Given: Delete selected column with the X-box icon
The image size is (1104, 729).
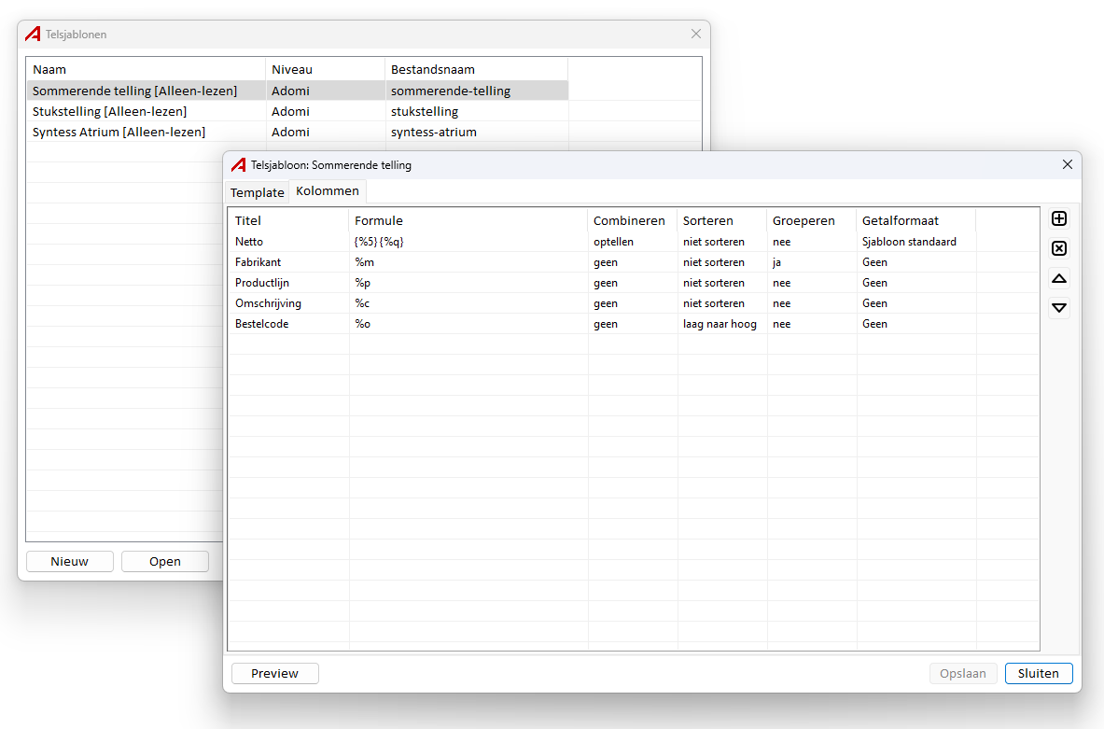Looking at the screenshot, I should click(x=1059, y=248).
